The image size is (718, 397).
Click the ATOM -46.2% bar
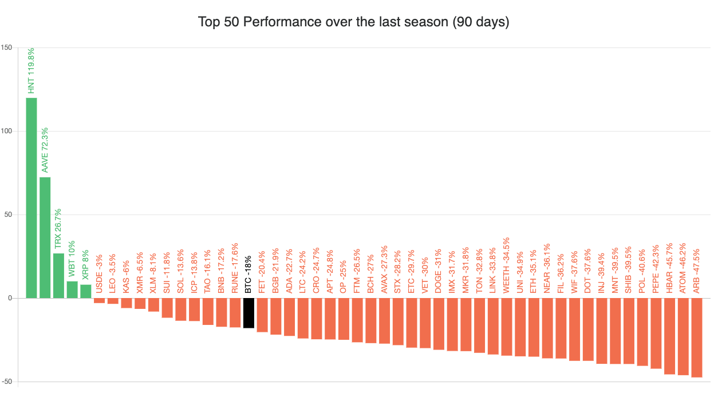click(683, 336)
